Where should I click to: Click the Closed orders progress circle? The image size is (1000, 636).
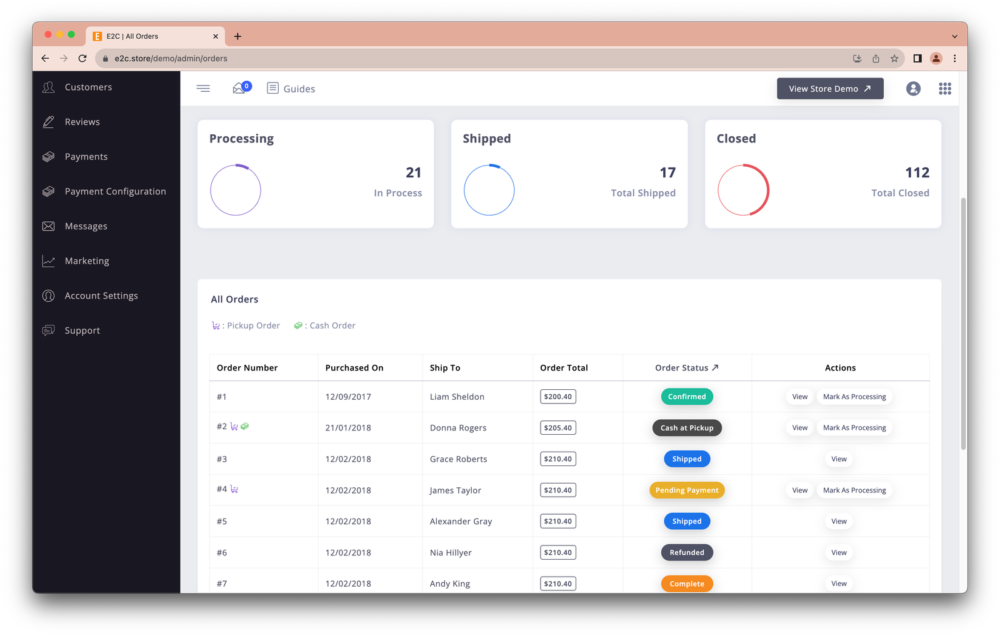click(x=743, y=190)
